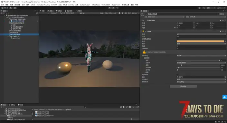Toggle the draw halo checkbox

pos(178,75)
